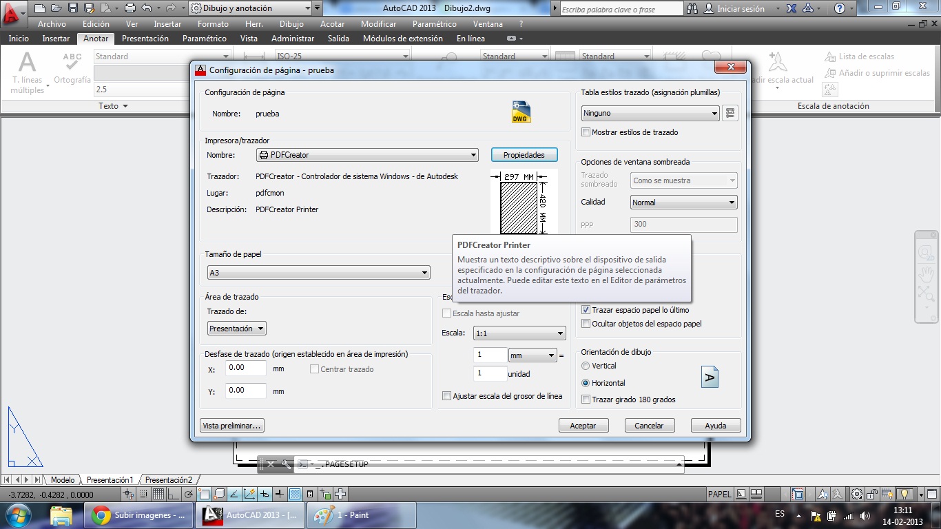Check Mostrar estilos de trazado
This screenshot has width=941, height=529.
[x=586, y=132]
